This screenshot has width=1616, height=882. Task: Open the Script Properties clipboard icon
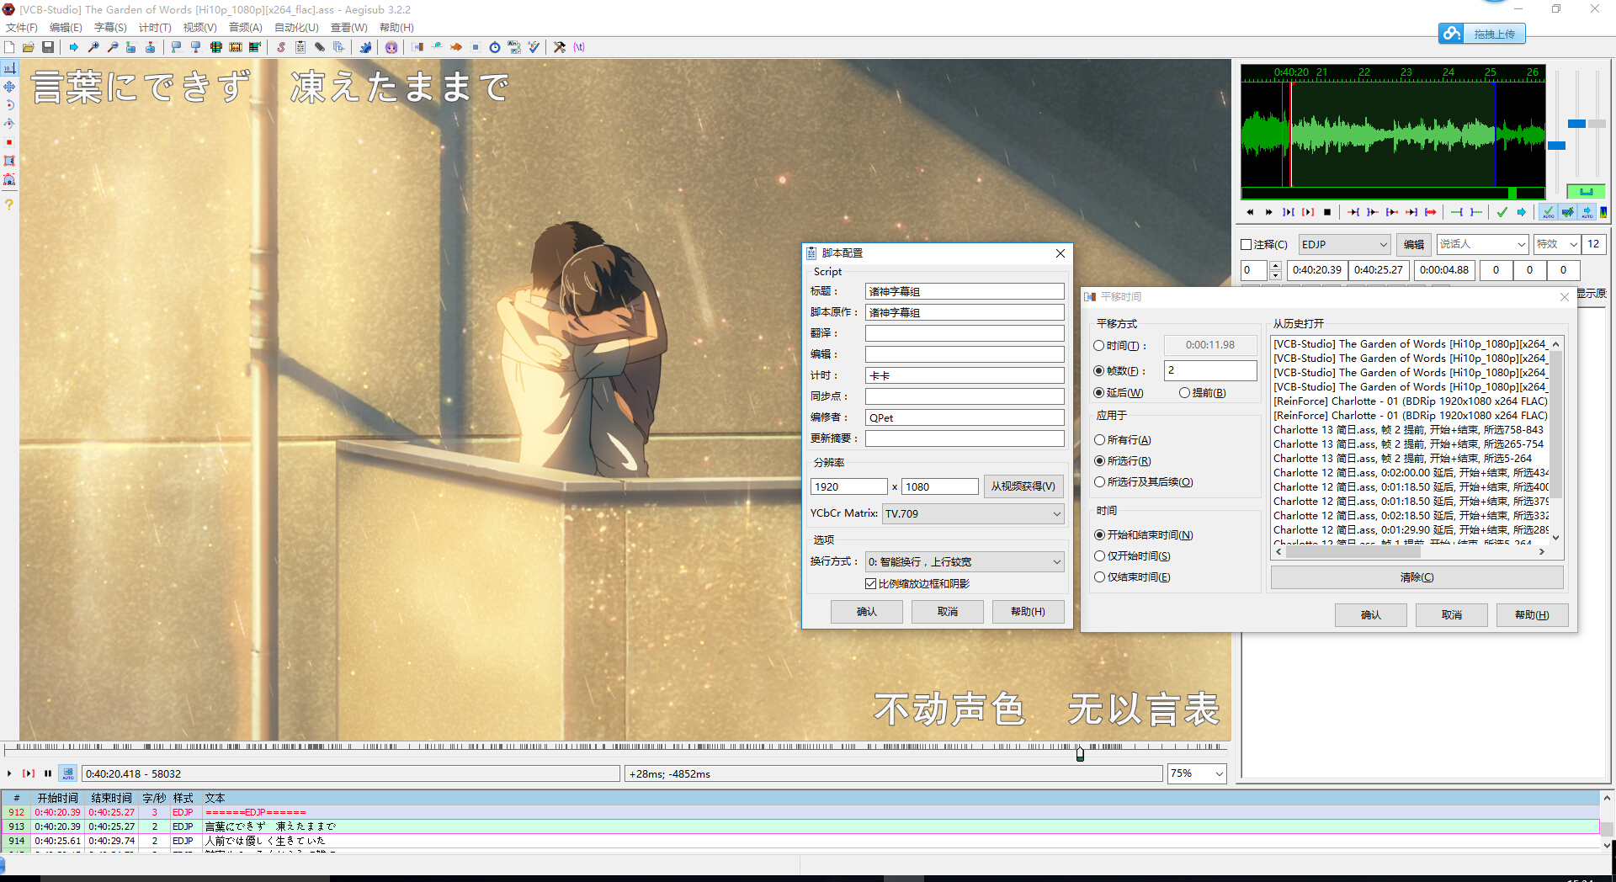pyautogui.click(x=300, y=47)
